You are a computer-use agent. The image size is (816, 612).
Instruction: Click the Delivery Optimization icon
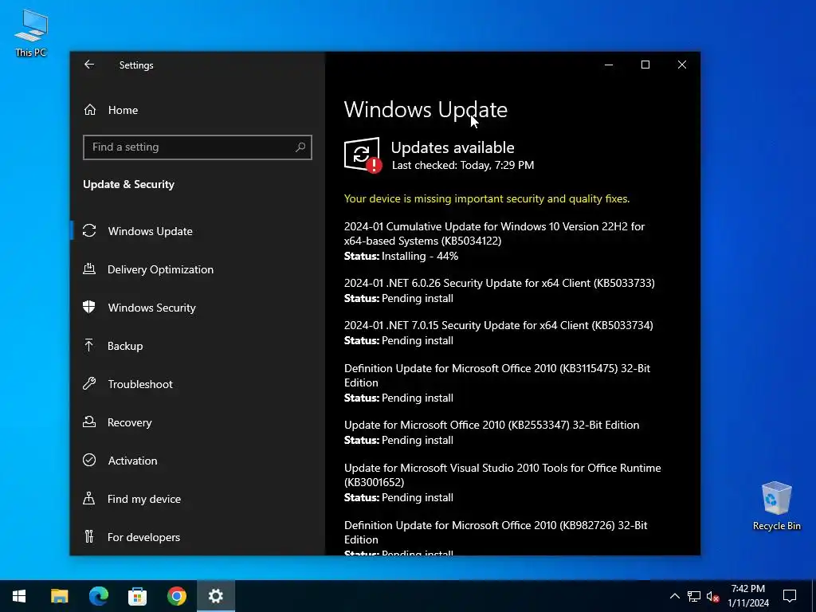pyautogui.click(x=89, y=269)
